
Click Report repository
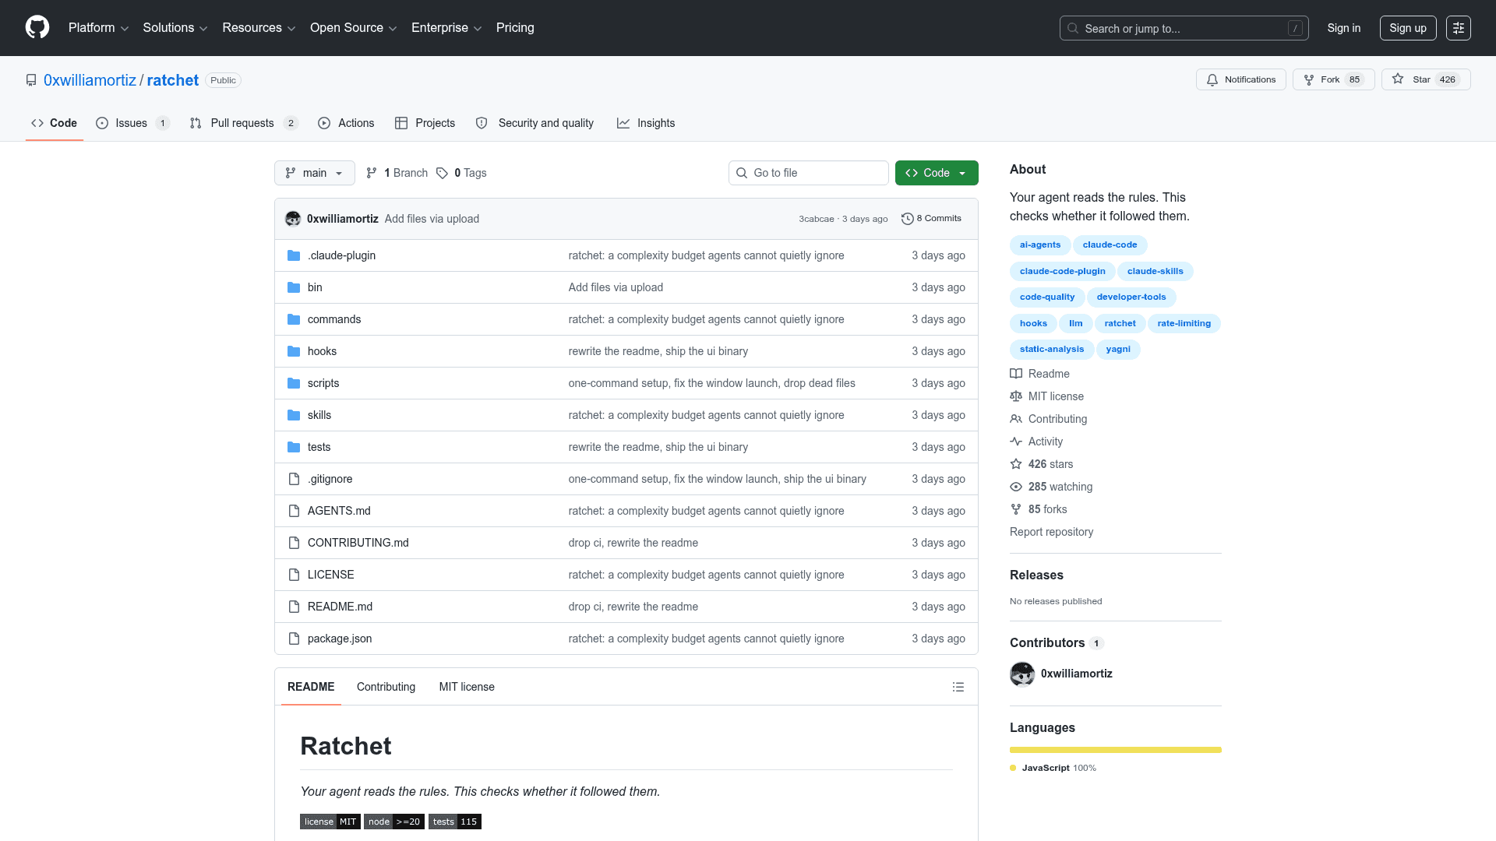click(x=1051, y=532)
